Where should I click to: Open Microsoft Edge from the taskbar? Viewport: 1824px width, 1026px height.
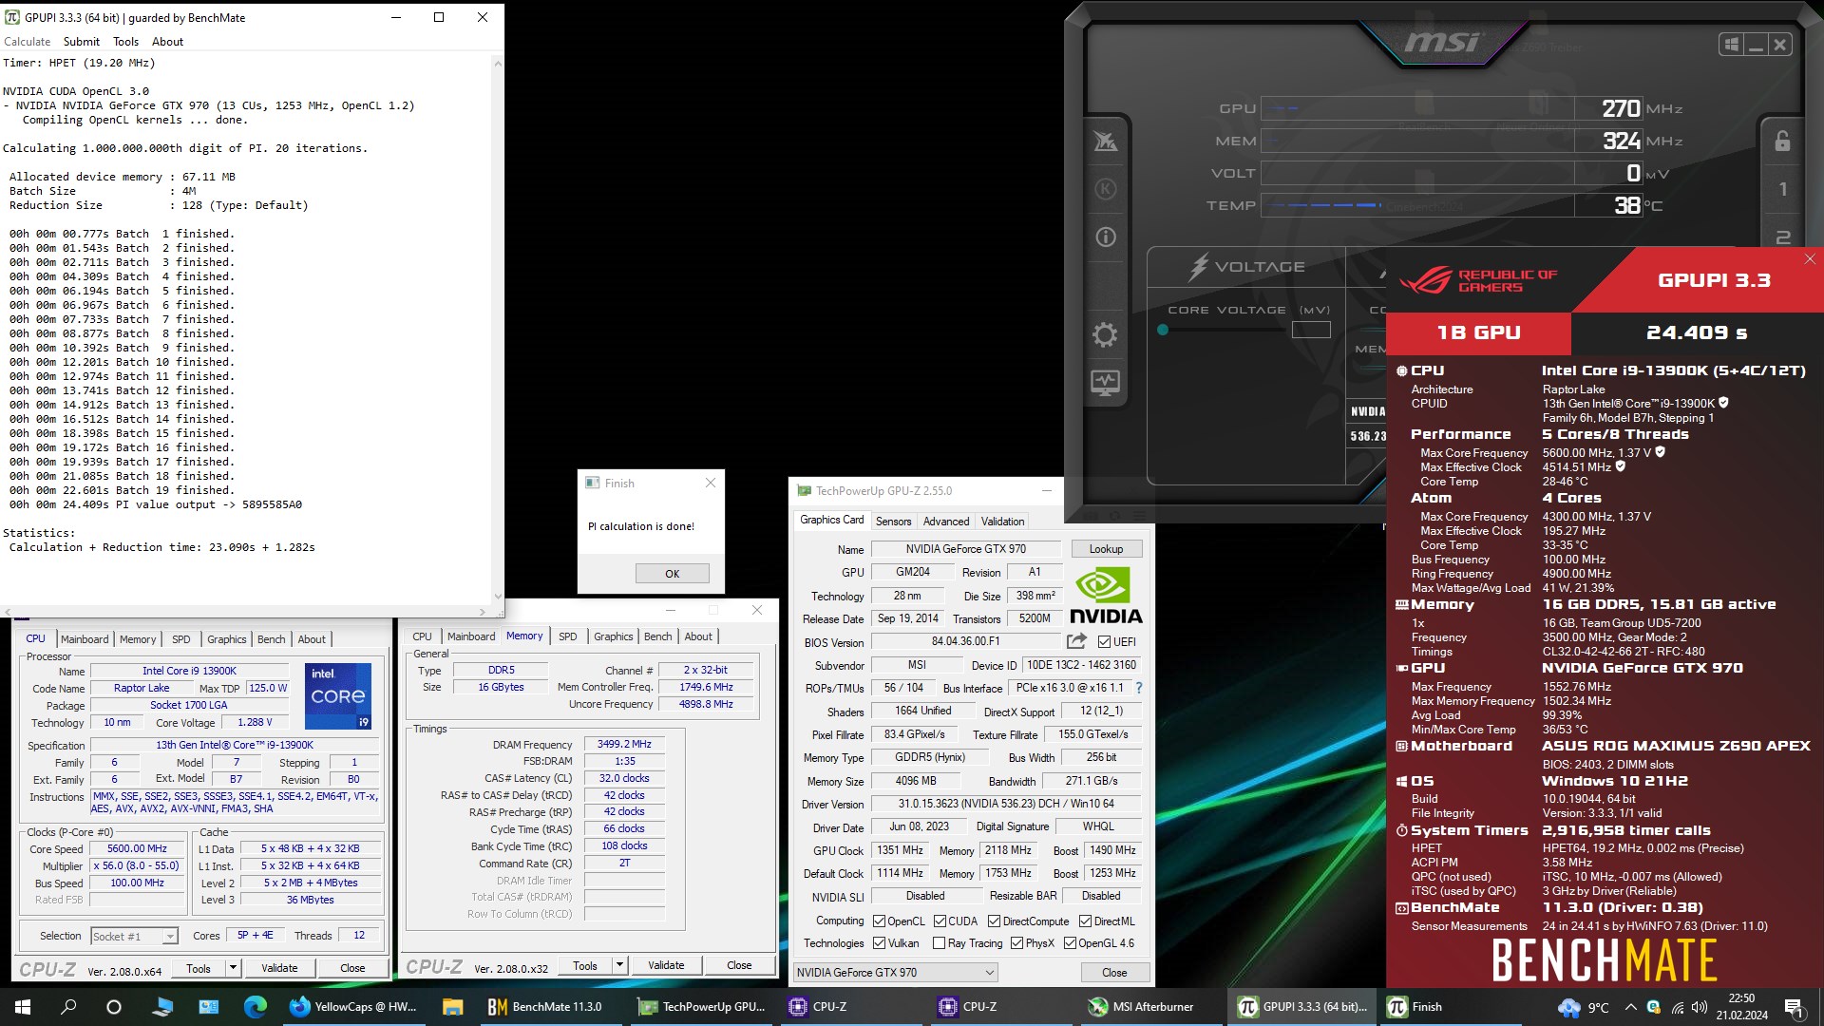tap(255, 1007)
